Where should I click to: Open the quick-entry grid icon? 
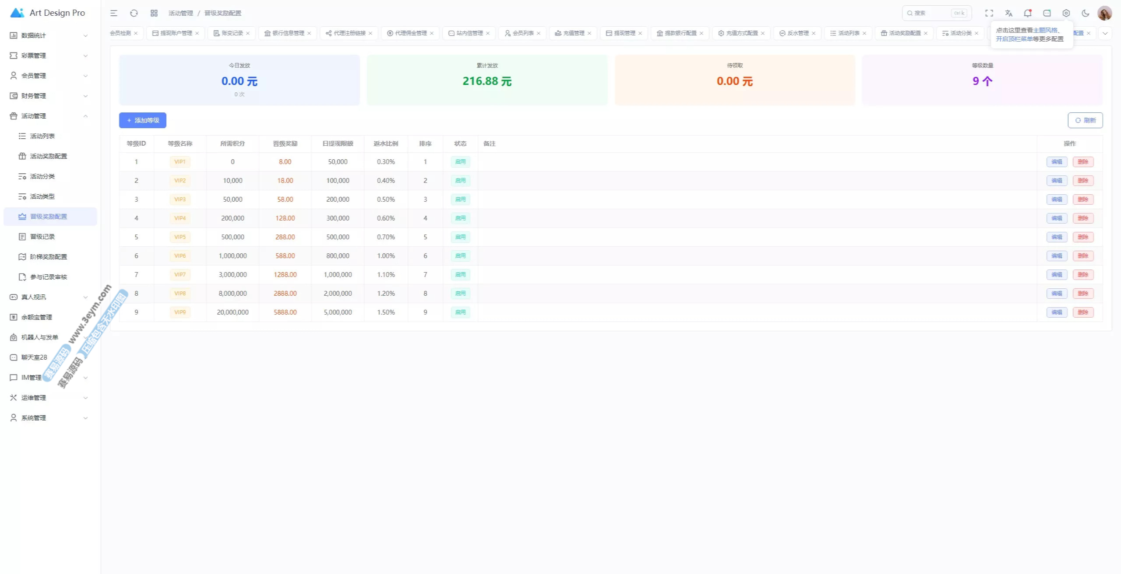[154, 13]
